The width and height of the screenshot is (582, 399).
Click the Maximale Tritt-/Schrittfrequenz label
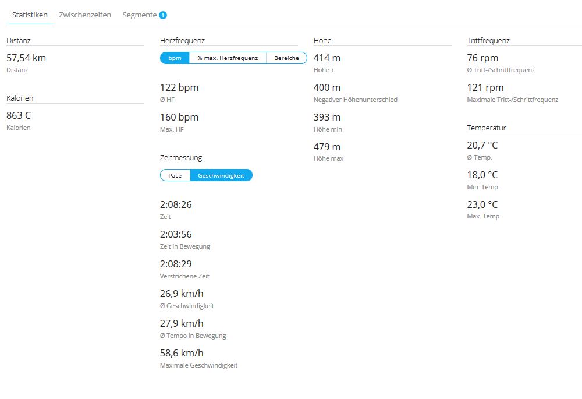pyautogui.click(x=513, y=100)
